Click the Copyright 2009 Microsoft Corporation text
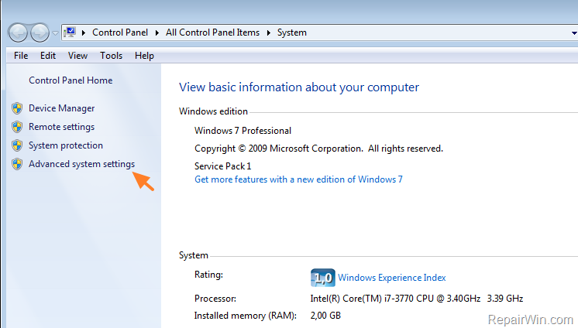 click(x=319, y=149)
